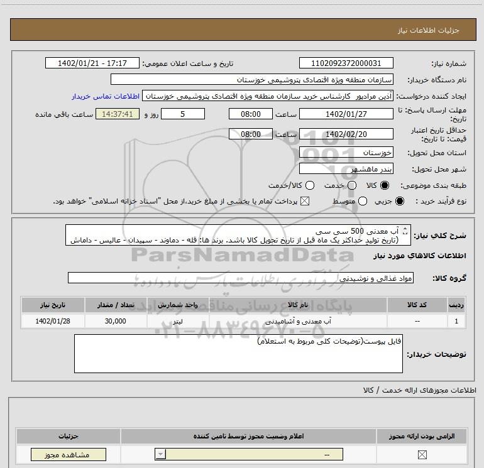Toggle the mandatory permit checkbox
This screenshot has height=468, width=484.
pos(422,454)
